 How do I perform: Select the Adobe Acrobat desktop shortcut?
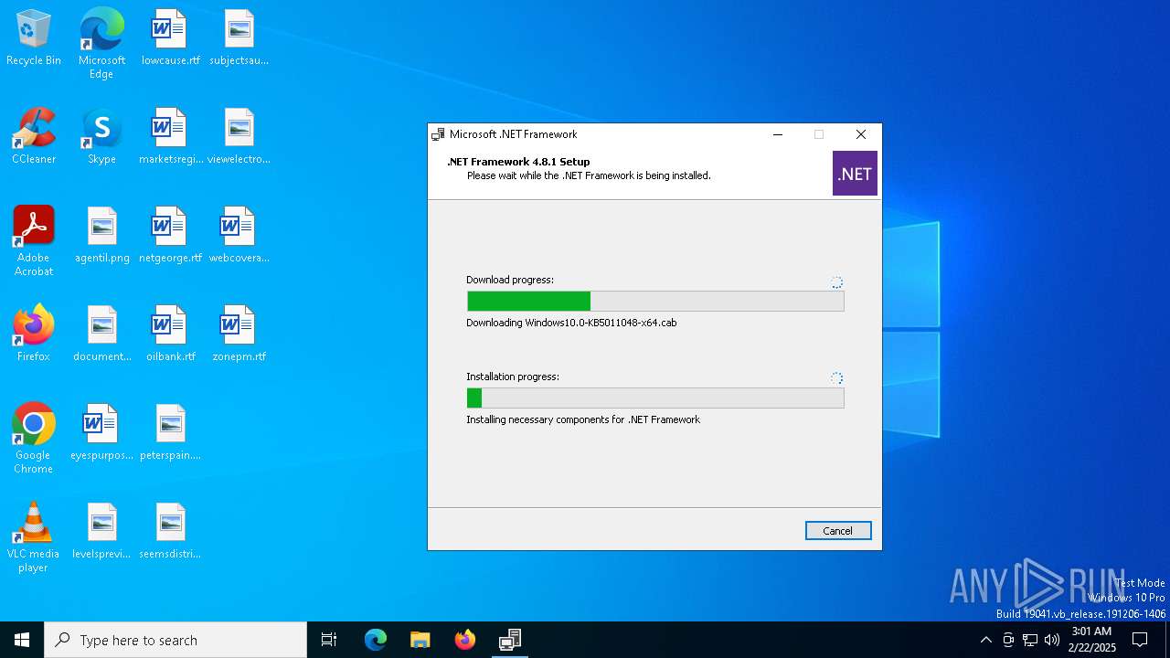click(x=34, y=241)
